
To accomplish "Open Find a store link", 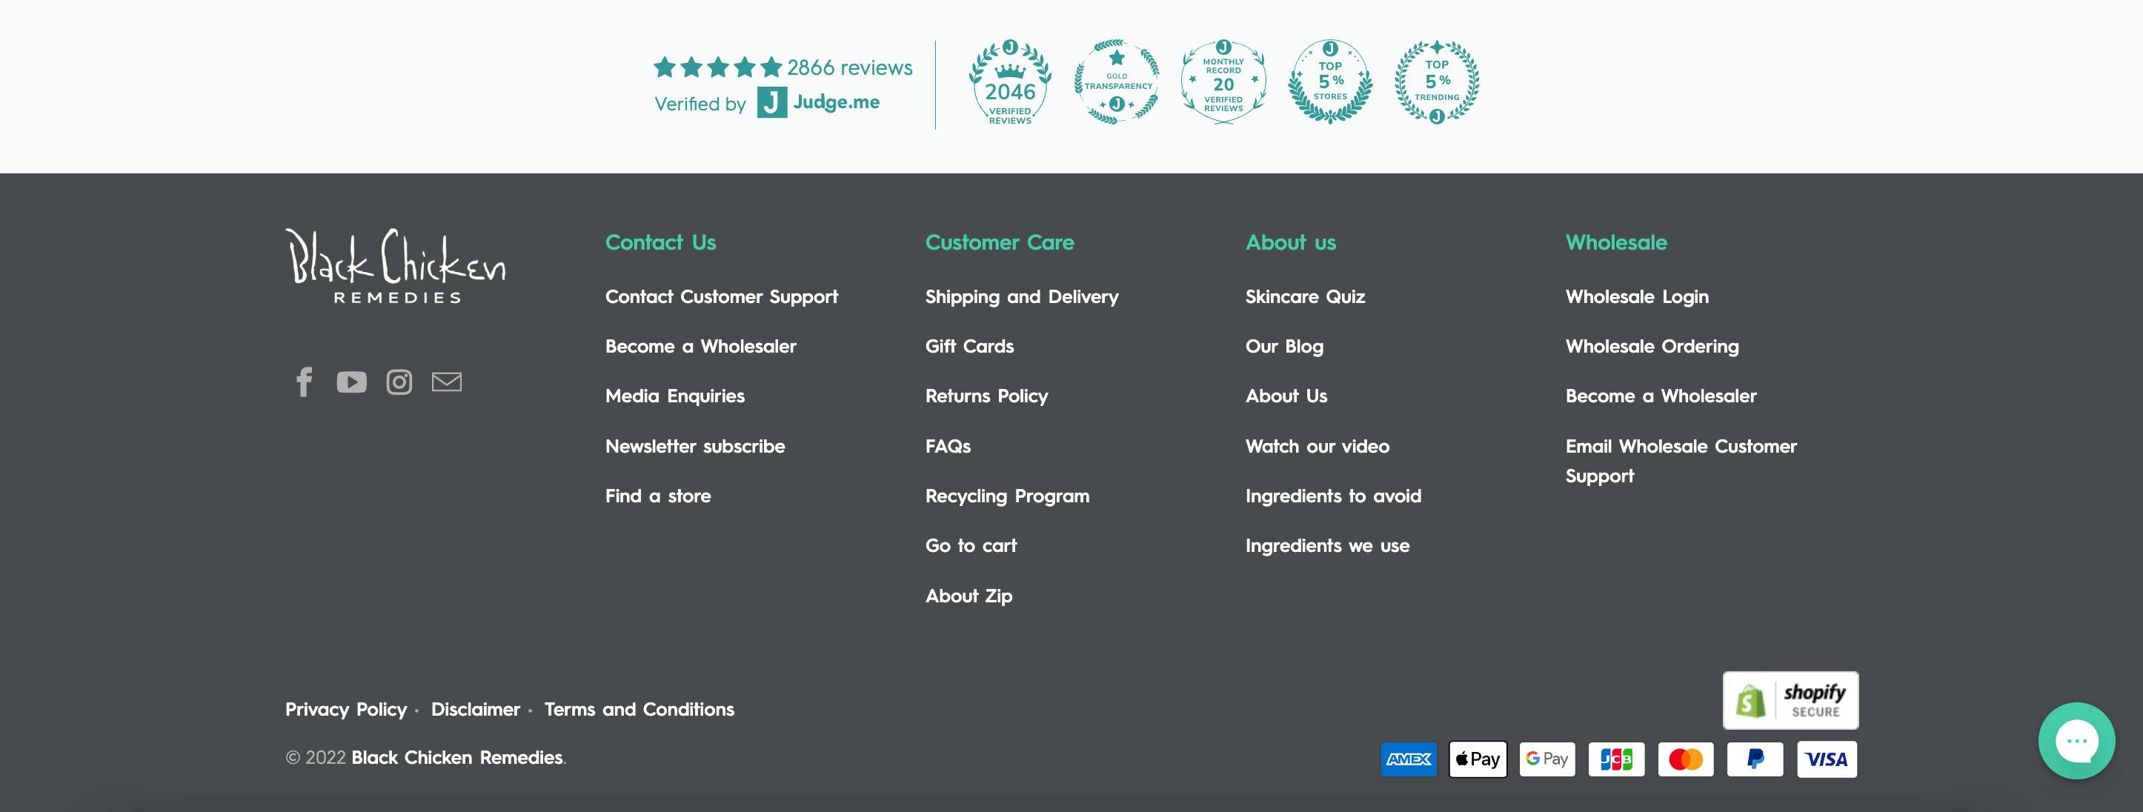I will tap(658, 496).
